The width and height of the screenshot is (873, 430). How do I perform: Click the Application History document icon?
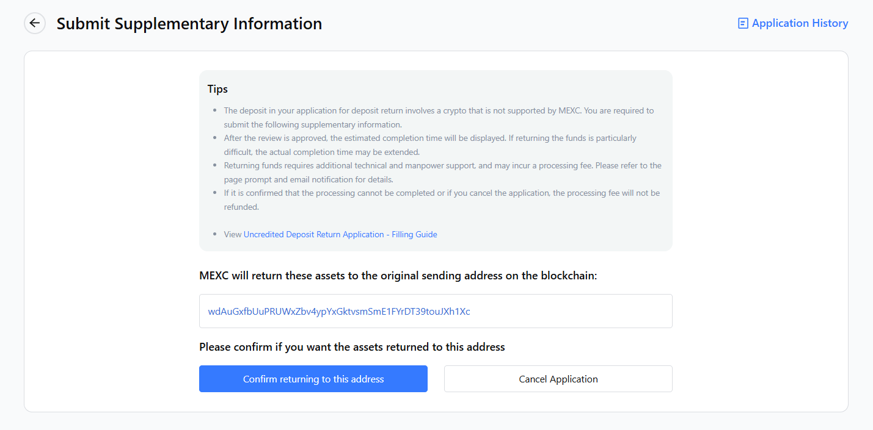(743, 24)
